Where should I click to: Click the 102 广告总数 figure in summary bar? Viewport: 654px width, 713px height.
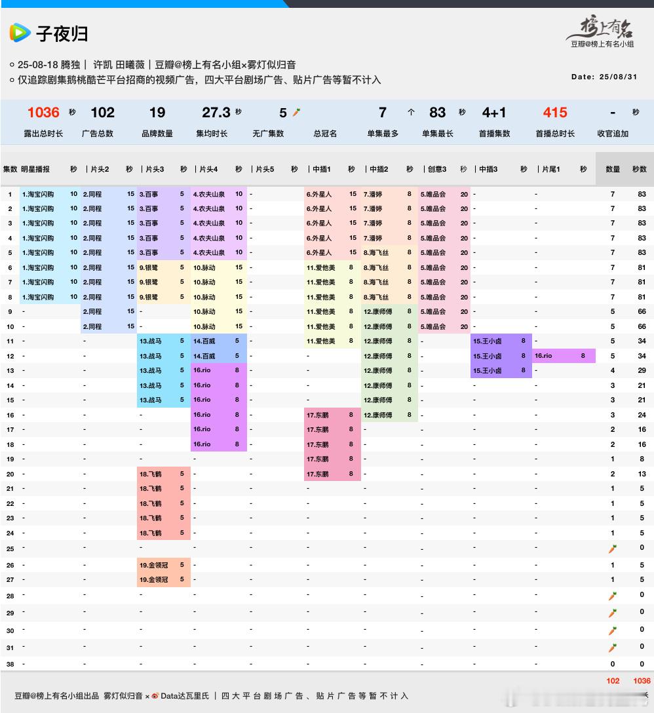click(102, 112)
